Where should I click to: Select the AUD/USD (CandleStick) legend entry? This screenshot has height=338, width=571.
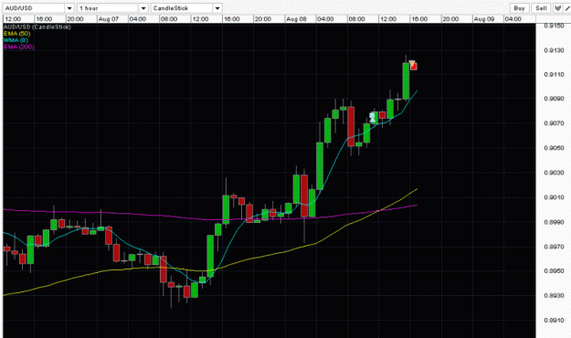37,27
